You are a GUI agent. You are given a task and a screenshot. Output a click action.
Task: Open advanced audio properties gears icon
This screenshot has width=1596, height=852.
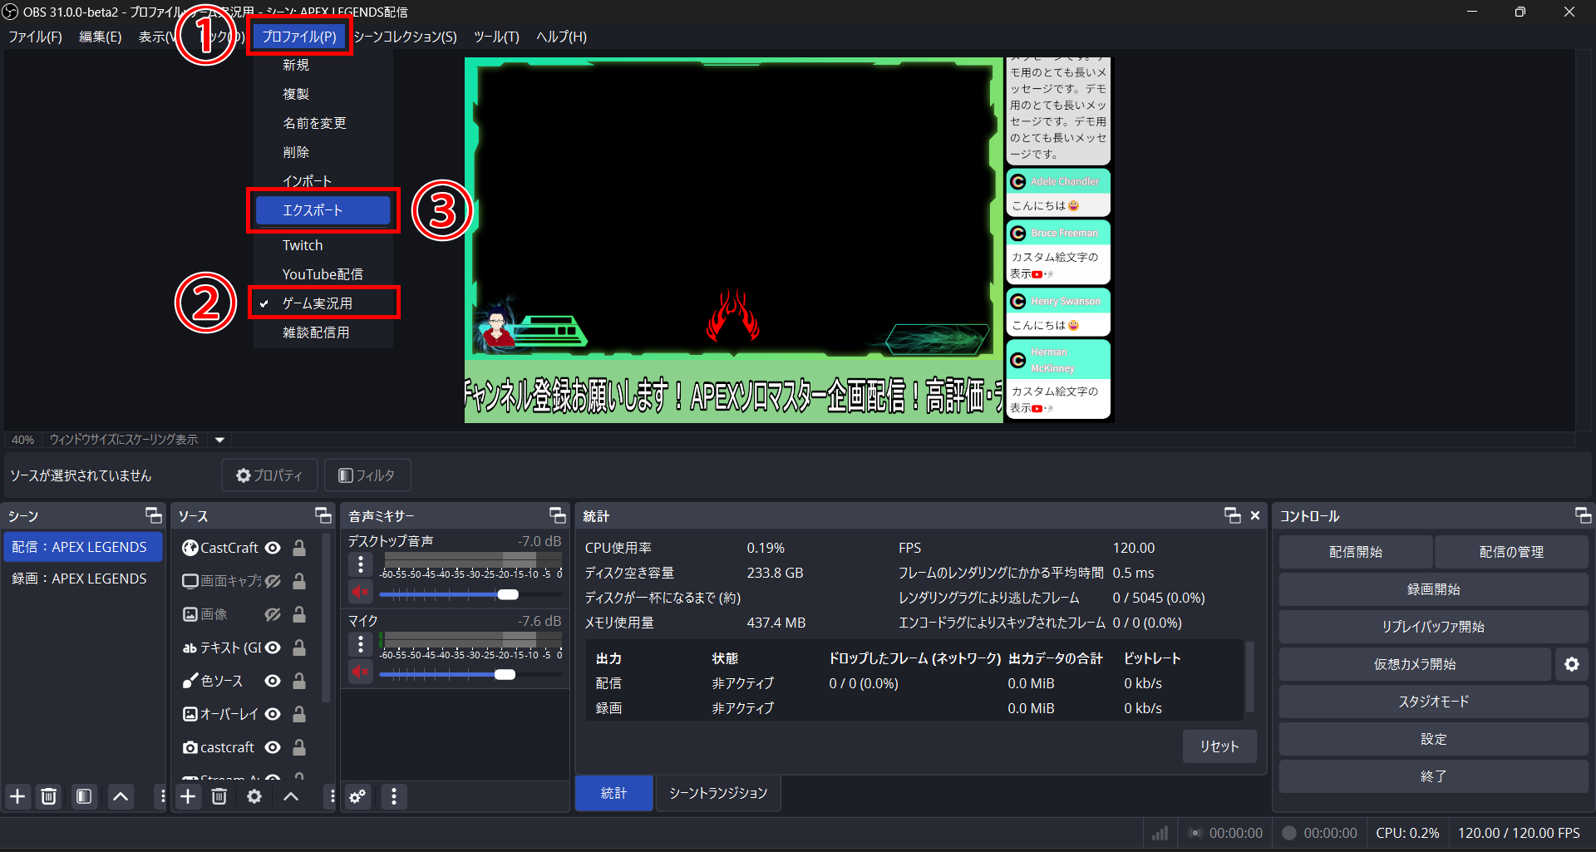pyautogui.click(x=357, y=796)
